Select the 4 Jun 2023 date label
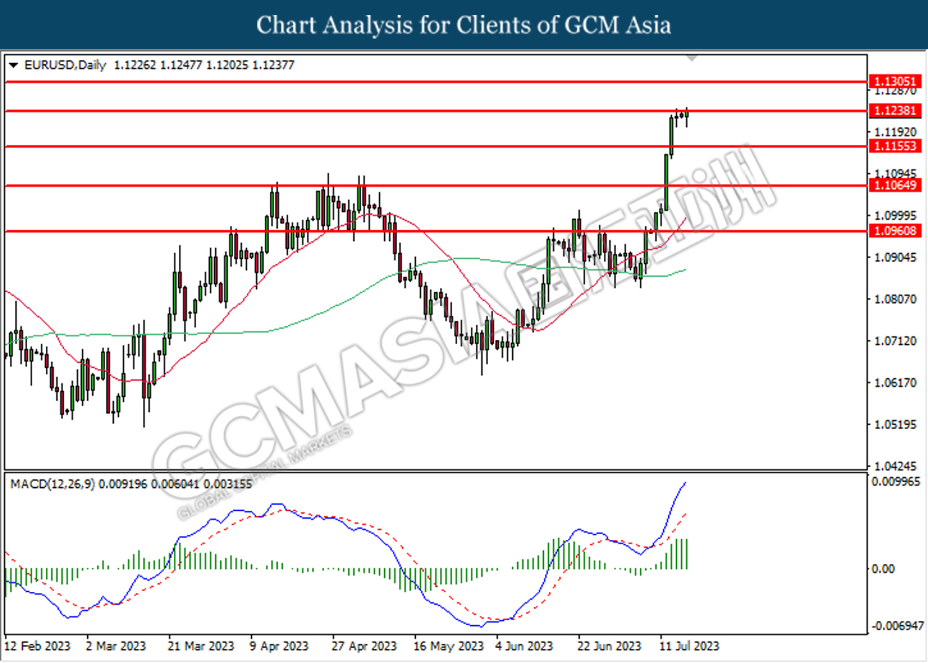This screenshot has height=663, width=928. pyautogui.click(x=524, y=646)
